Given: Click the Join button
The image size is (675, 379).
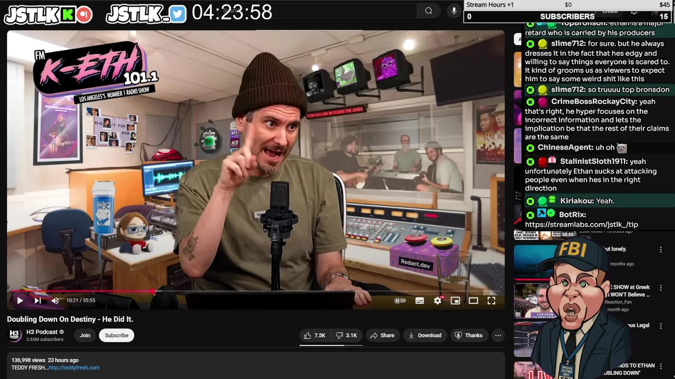Looking at the screenshot, I should click(x=85, y=335).
